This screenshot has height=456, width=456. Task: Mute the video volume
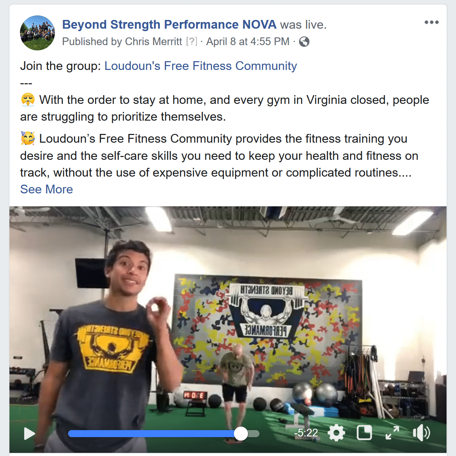421,433
